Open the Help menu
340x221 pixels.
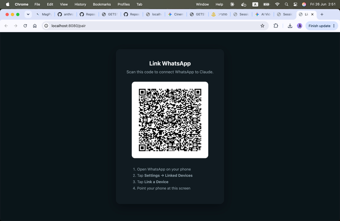[x=219, y=4]
